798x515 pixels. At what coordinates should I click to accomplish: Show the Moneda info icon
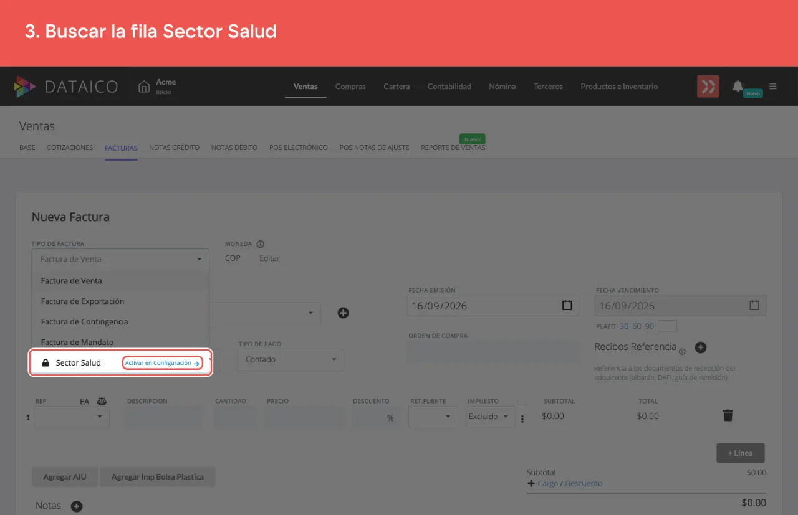click(261, 244)
